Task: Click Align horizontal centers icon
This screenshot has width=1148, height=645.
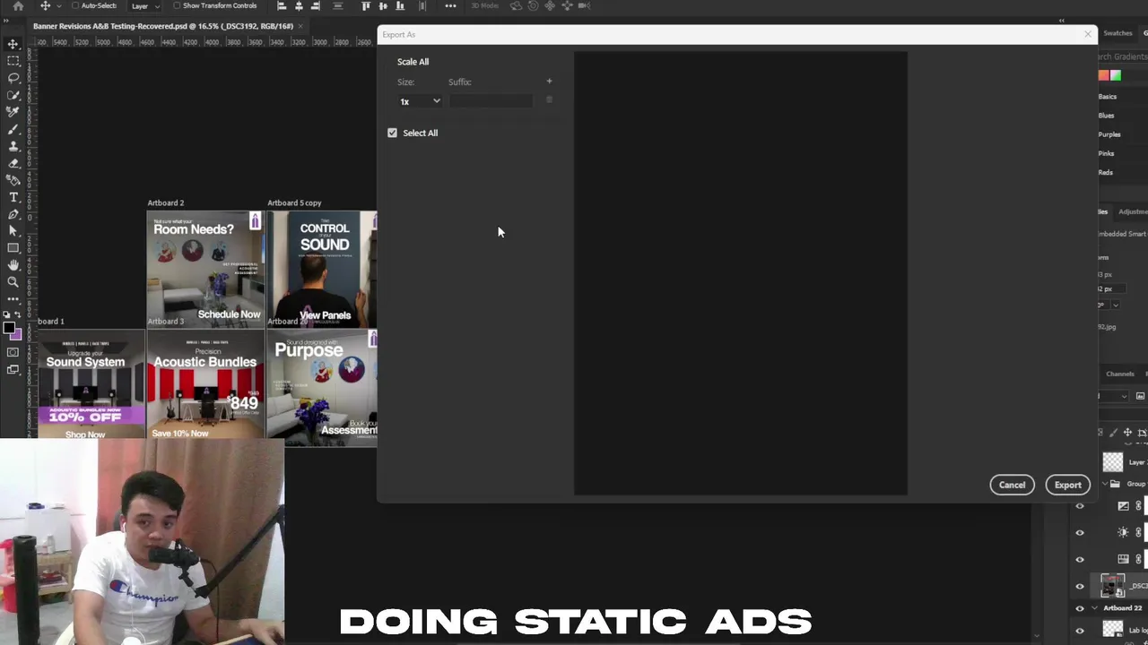Action: [x=299, y=5]
